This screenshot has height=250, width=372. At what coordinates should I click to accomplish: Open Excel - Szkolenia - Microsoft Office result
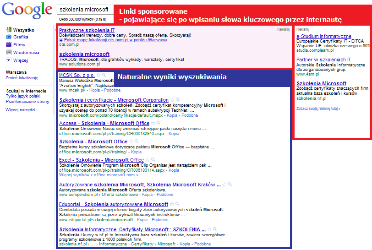click(x=101, y=160)
